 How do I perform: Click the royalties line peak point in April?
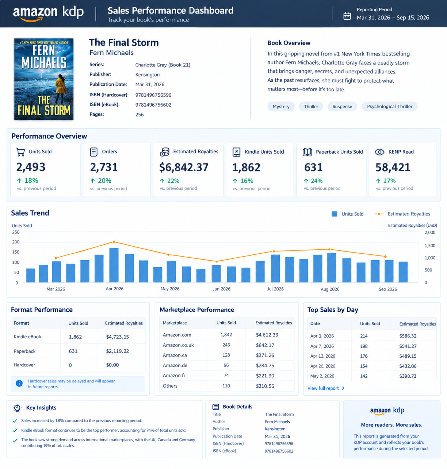[114, 242]
